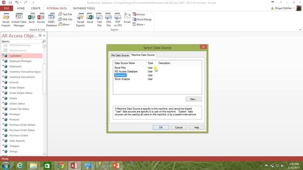Select the Northwind data source
The height and width of the screenshot is (170, 303).
coord(120,75)
